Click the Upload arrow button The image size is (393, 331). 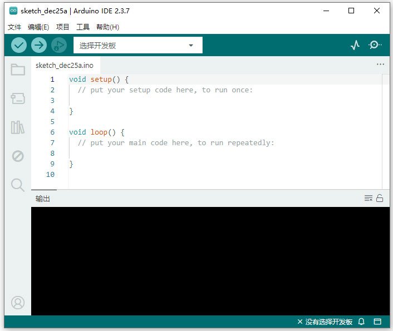click(x=39, y=46)
